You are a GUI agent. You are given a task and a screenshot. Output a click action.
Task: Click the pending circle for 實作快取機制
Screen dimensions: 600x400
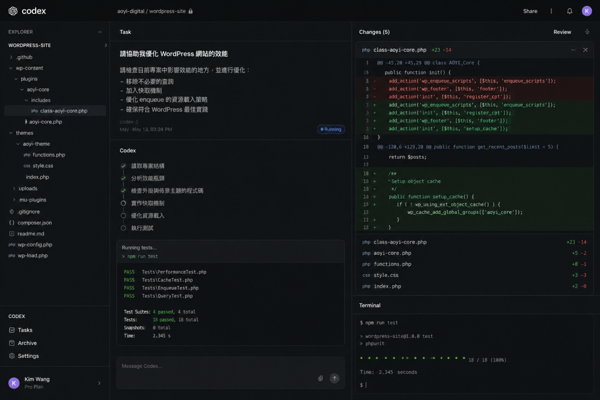123,203
